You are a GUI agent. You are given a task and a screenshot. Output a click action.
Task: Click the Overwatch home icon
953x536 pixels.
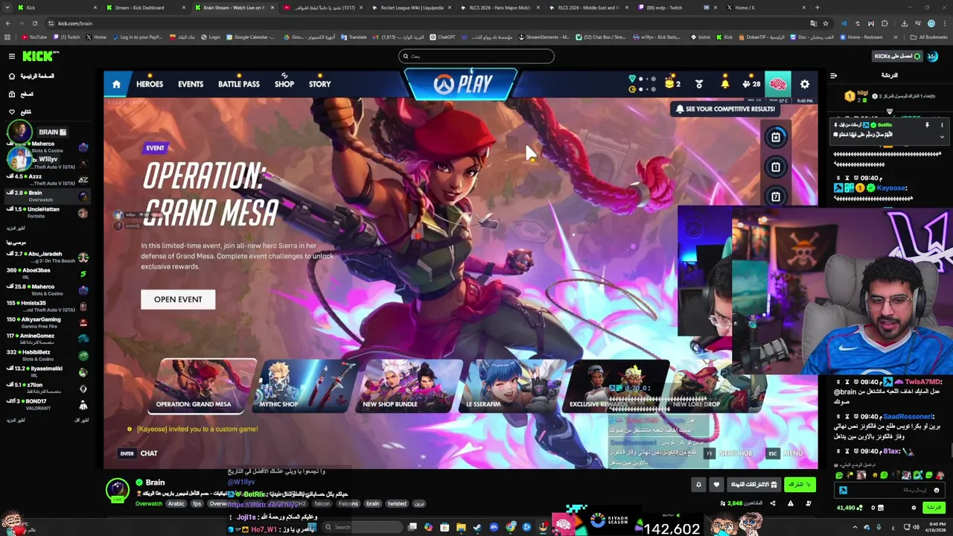(x=116, y=84)
